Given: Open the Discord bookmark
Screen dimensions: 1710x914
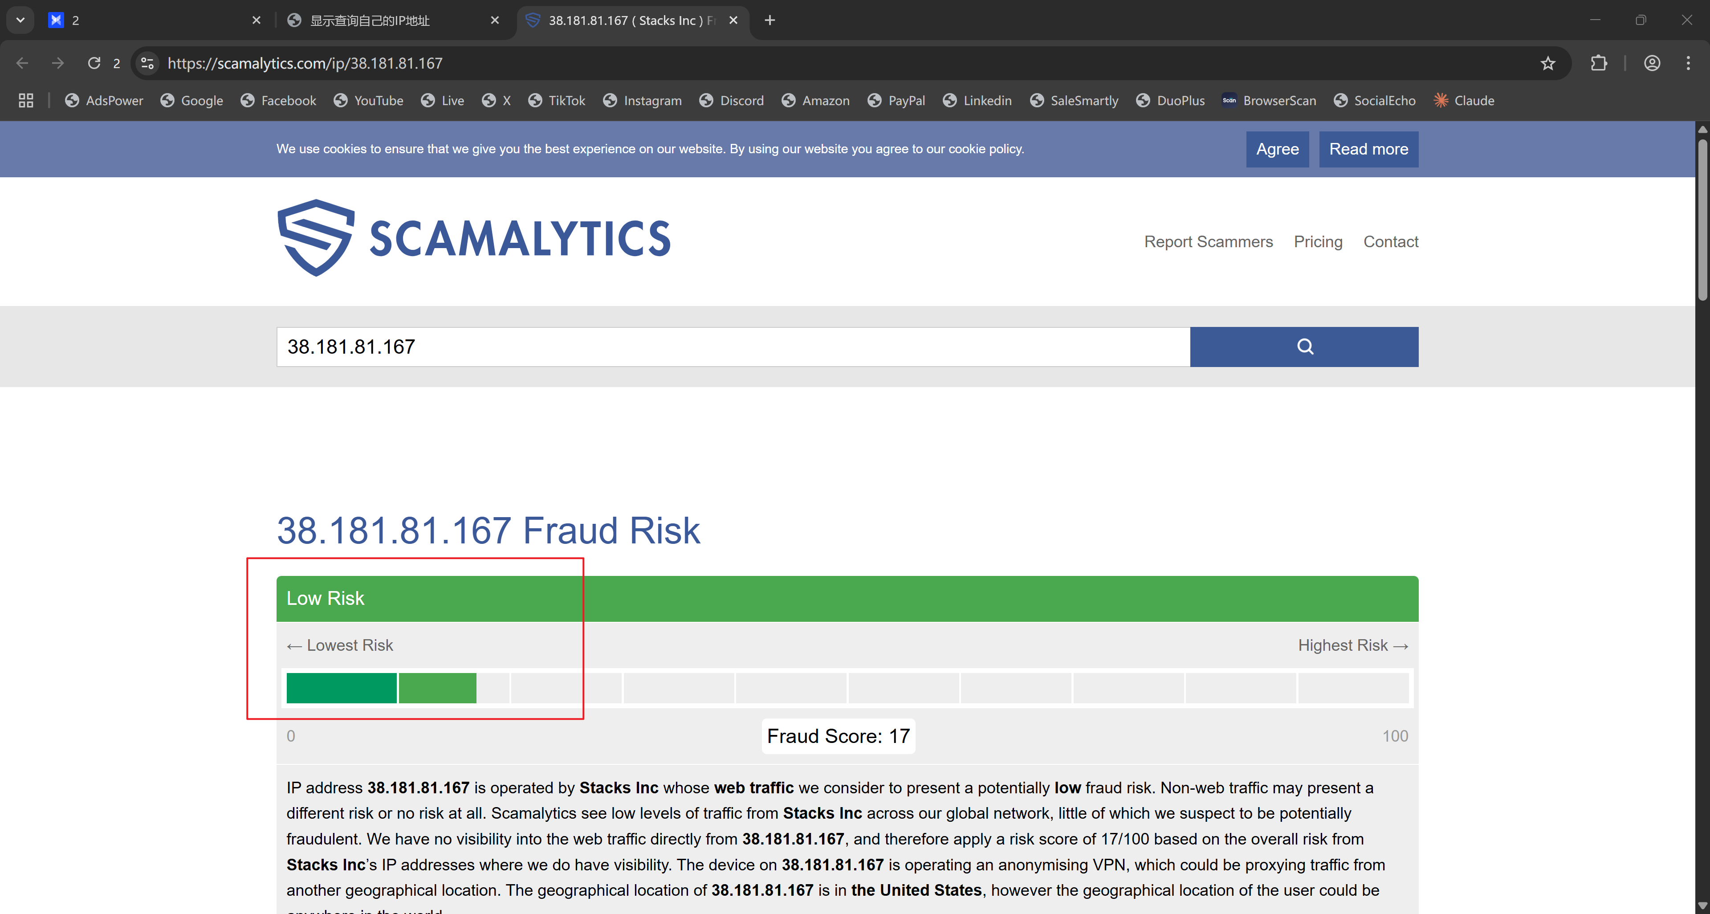Looking at the screenshot, I should point(732,100).
